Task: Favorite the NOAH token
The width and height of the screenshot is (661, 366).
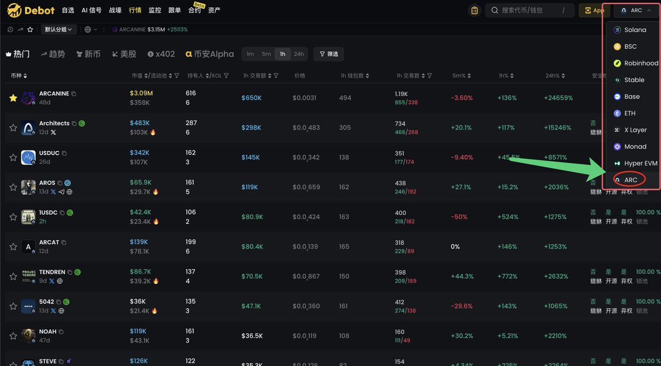Action: [13, 336]
